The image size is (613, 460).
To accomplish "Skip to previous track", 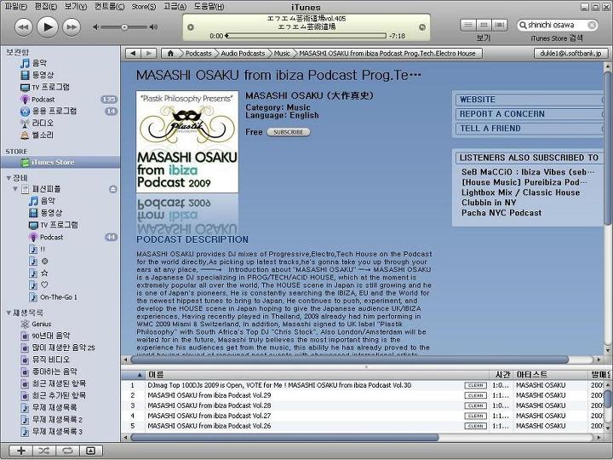I will click(24, 27).
